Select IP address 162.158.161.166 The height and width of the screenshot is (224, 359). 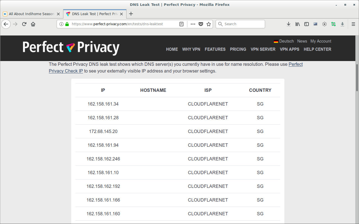click(103, 200)
